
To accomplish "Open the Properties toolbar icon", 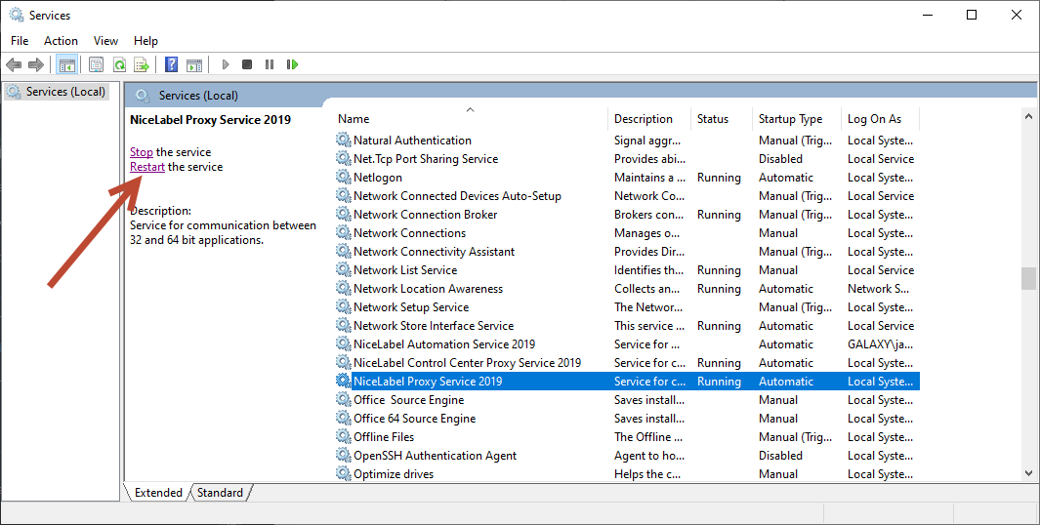I will pyautogui.click(x=96, y=64).
